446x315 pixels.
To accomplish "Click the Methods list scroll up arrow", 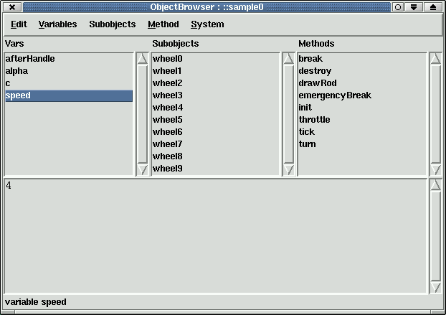I will [435, 59].
